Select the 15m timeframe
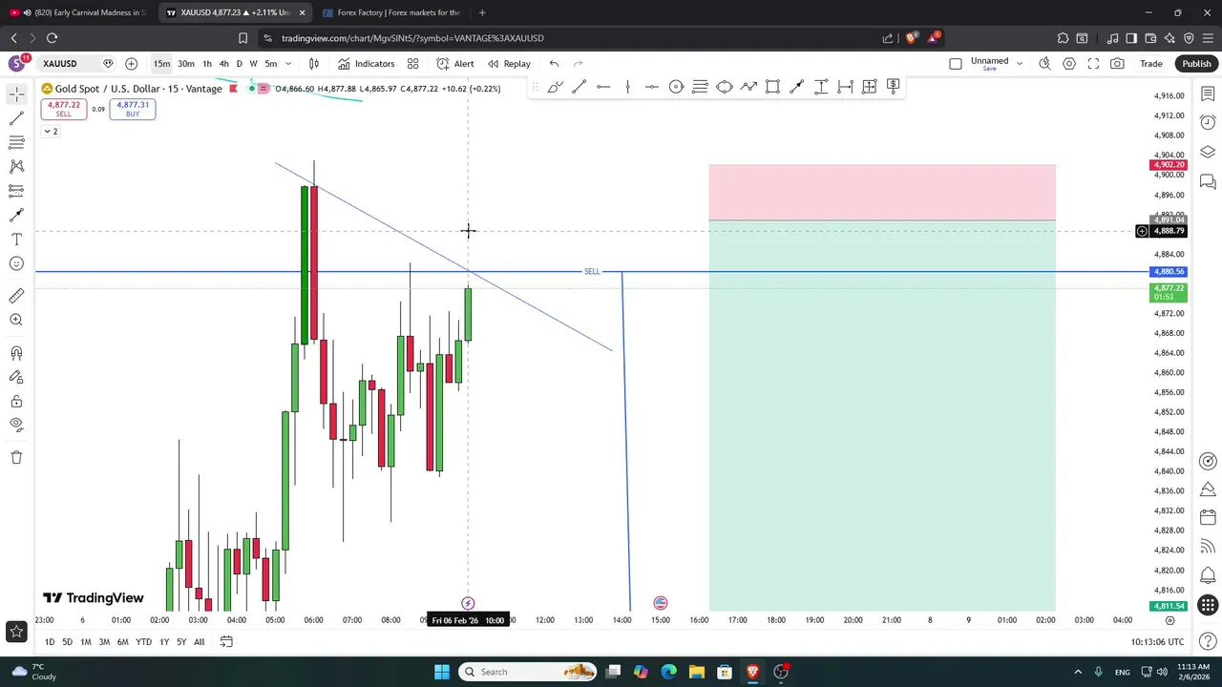Screen dimensions: 1222x687 click(161, 64)
